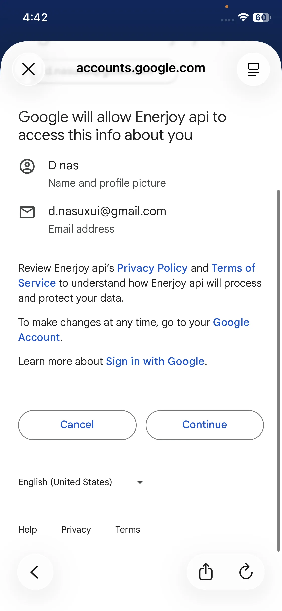
Task: Open the Terms of Service link
Action: (233, 268)
